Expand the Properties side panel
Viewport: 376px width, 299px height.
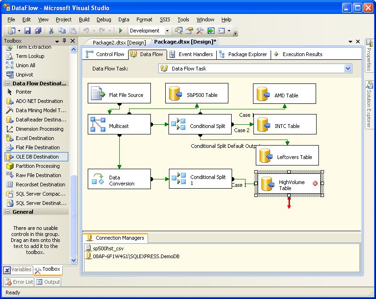click(x=370, y=56)
